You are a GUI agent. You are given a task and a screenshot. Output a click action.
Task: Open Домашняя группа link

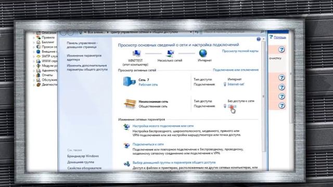pyautogui.click(x=81, y=162)
